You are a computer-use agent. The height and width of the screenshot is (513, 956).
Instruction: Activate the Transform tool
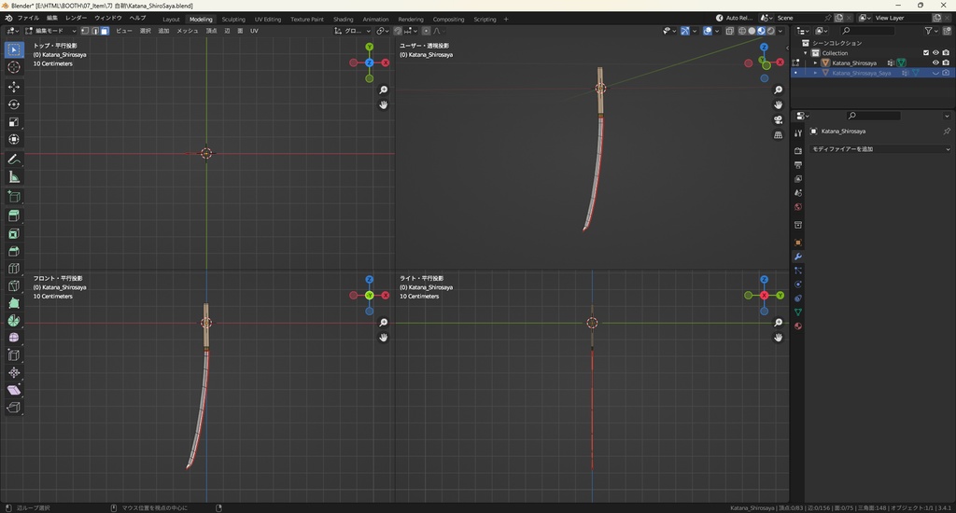[x=14, y=140]
